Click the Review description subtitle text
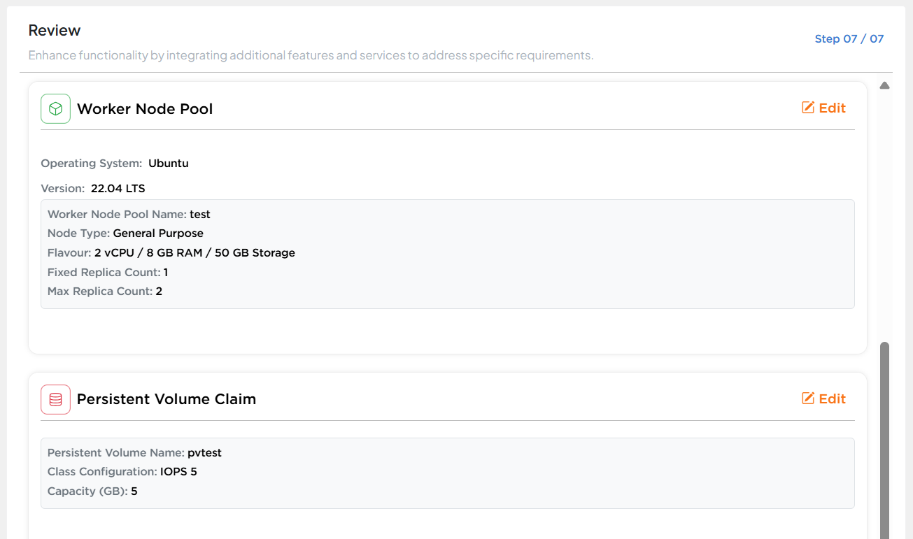This screenshot has height=539, width=913. (x=311, y=55)
